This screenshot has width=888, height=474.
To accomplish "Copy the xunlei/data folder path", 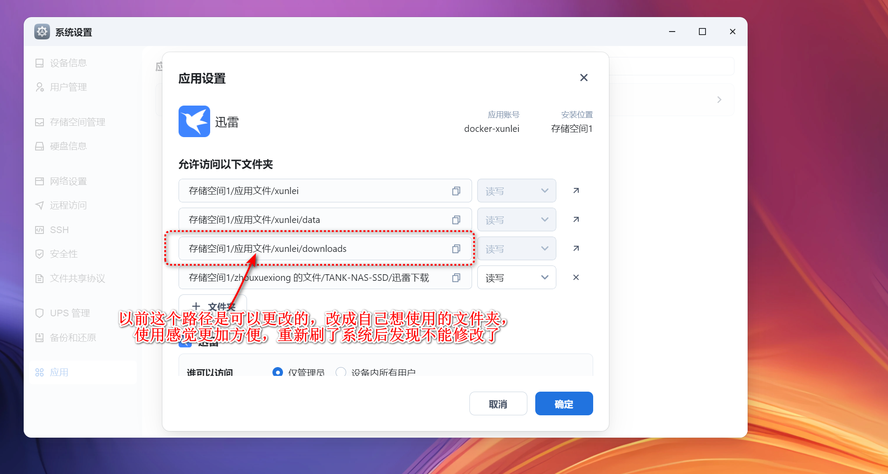I will tap(456, 220).
